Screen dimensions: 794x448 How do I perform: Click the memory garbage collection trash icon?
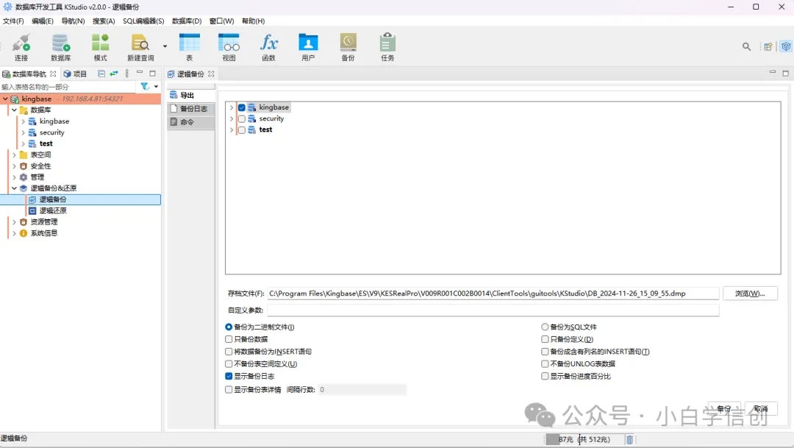coord(629,439)
